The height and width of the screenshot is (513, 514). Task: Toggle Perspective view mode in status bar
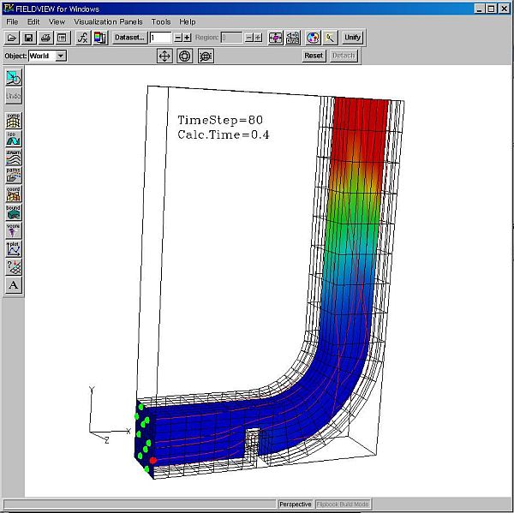(x=296, y=504)
